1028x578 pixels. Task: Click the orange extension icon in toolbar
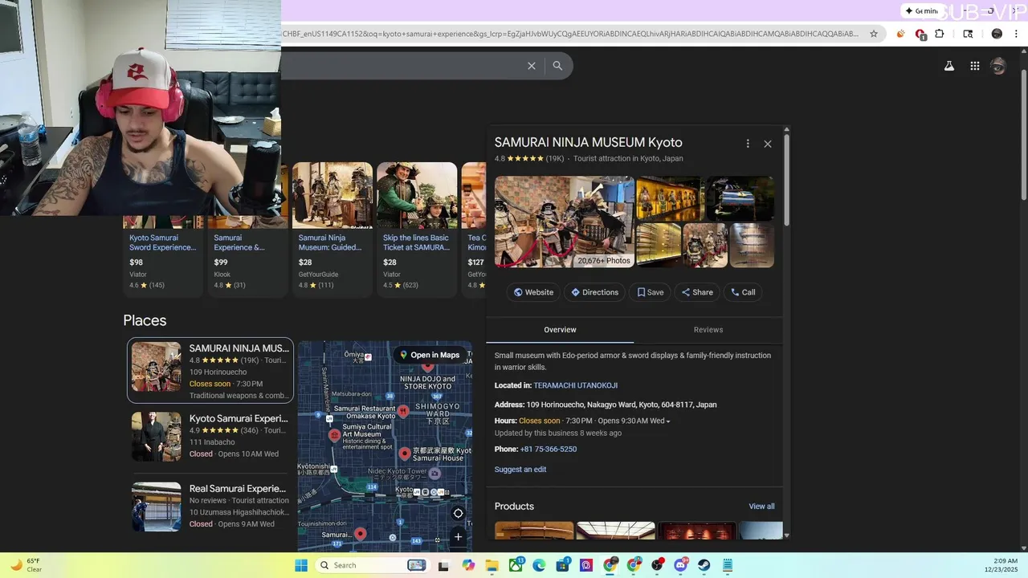tap(900, 34)
